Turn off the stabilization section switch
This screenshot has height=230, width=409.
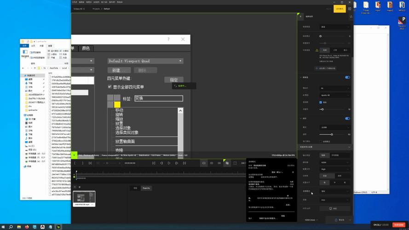[347, 118]
